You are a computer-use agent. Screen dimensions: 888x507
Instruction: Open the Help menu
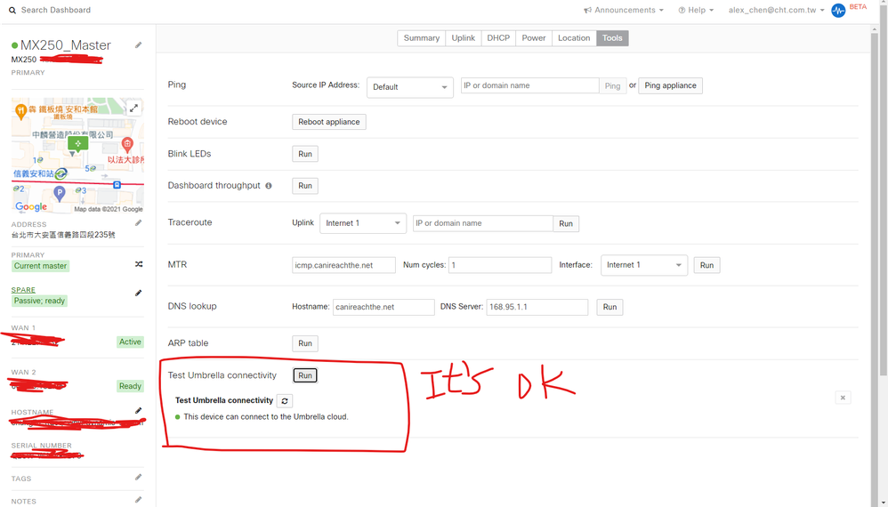click(696, 10)
